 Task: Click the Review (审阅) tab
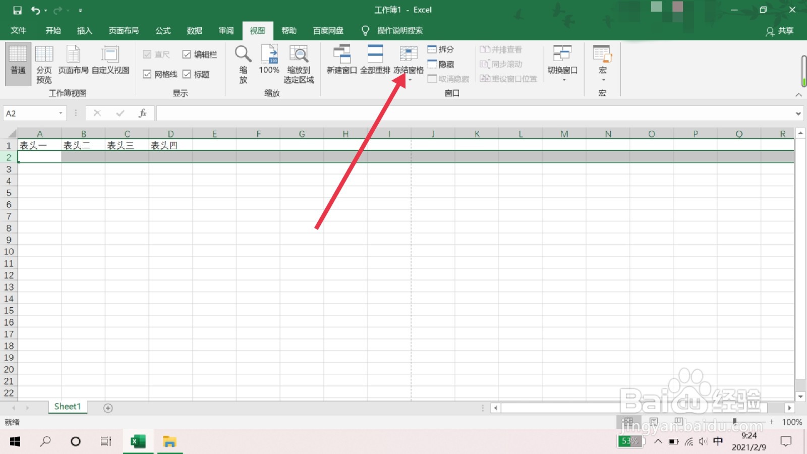(x=226, y=31)
